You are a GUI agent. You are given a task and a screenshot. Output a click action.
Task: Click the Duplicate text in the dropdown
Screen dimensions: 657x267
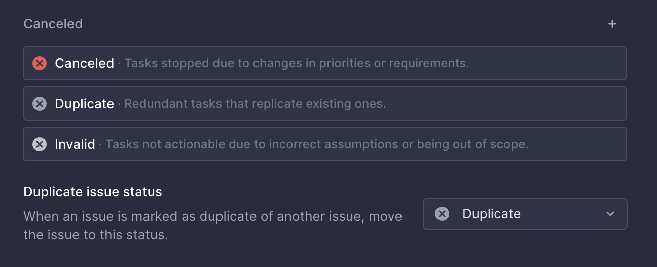(491, 214)
